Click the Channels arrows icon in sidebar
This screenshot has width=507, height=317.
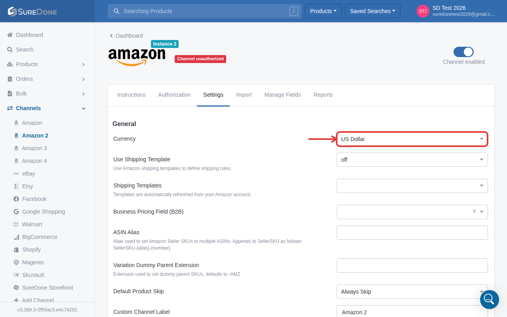click(x=10, y=108)
